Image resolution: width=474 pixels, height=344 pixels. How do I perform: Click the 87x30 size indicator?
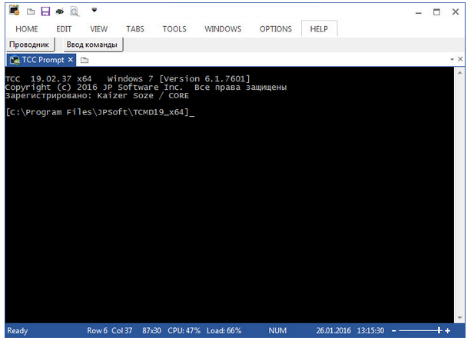[151, 331]
